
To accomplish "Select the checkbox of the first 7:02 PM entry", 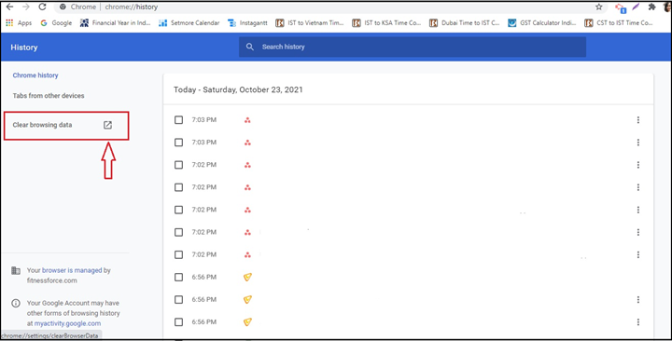I will pyautogui.click(x=178, y=165).
